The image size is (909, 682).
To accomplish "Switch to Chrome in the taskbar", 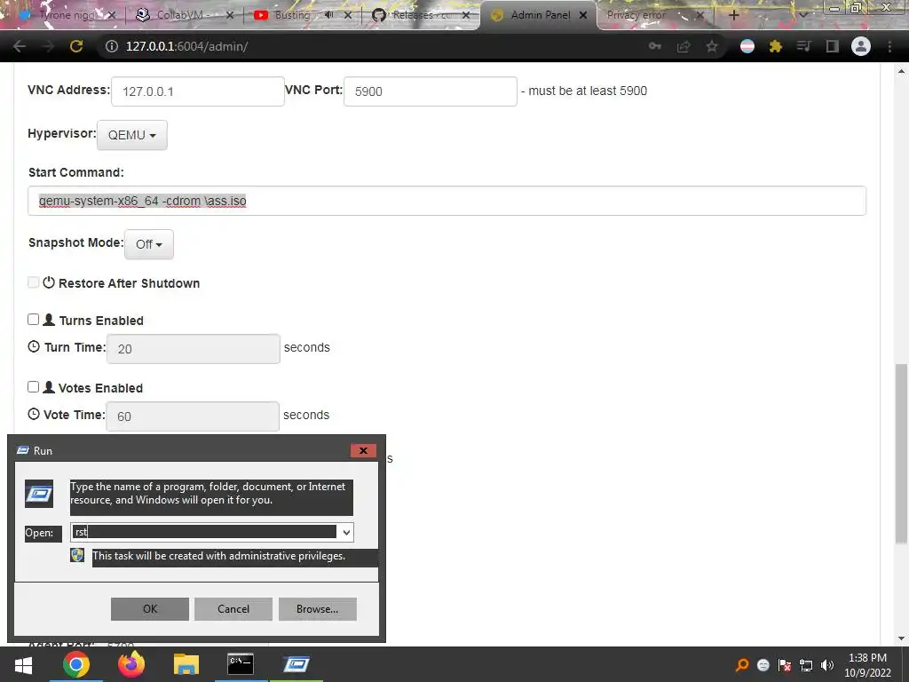I will (76, 664).
